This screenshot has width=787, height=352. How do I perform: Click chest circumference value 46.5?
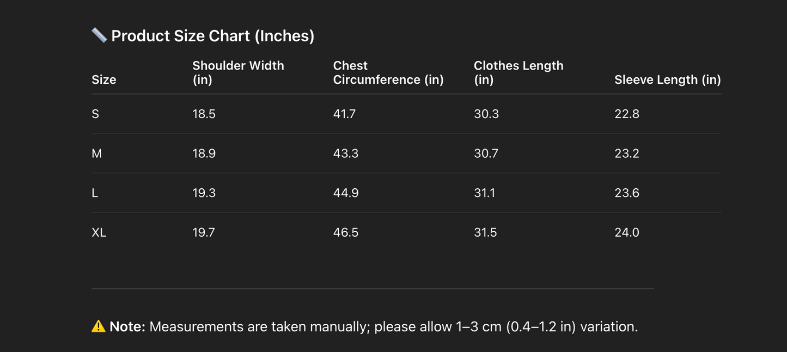tap(346, 232)
